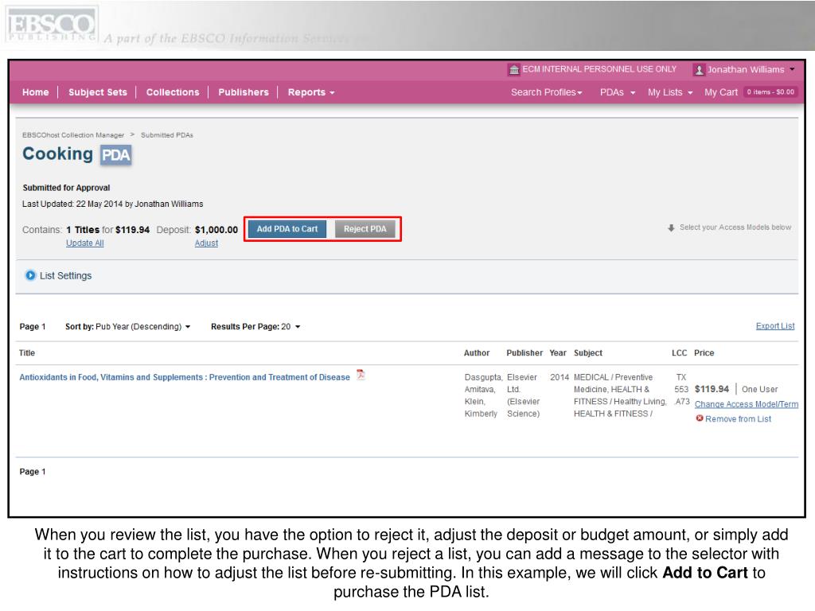
Task: Click the Adjust deposit link
Action: pos(206,243)
